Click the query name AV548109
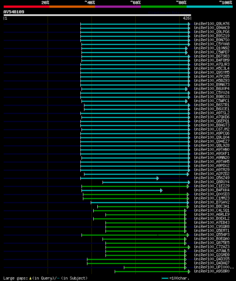This screenshot has height=281, width=236. [x=14, y=12]
